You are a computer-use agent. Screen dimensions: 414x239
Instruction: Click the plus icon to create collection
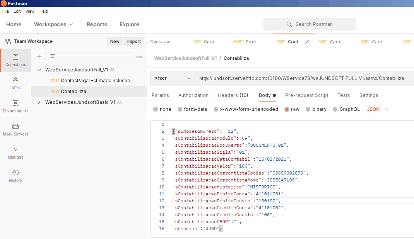(39, 57)
